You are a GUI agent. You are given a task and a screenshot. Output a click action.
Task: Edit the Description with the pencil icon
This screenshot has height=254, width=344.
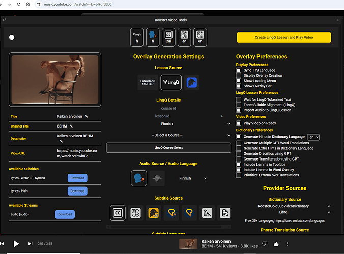point(61,141)
